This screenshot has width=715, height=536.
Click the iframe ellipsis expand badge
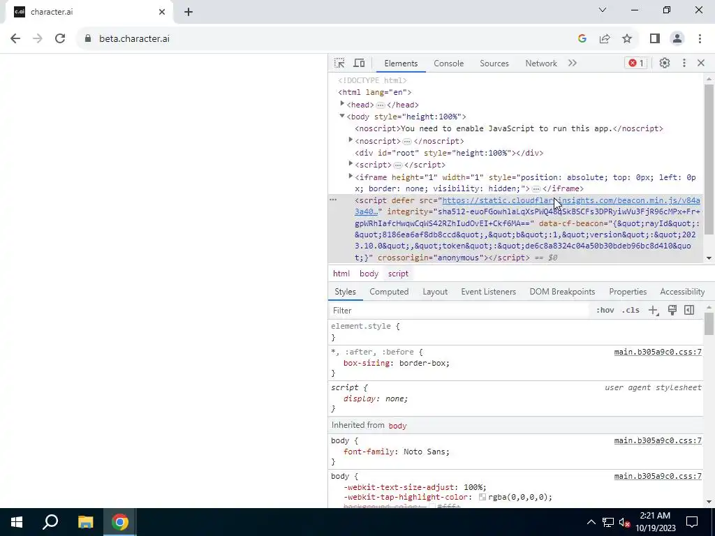click(536, 188)
